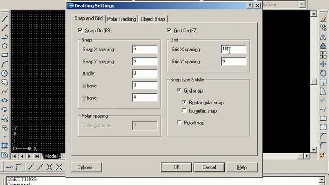Click the snap Angle field

145,73
